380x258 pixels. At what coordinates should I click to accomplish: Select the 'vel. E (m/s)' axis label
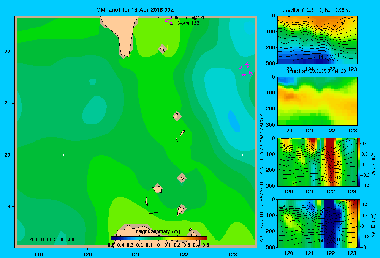click(373, 225)
